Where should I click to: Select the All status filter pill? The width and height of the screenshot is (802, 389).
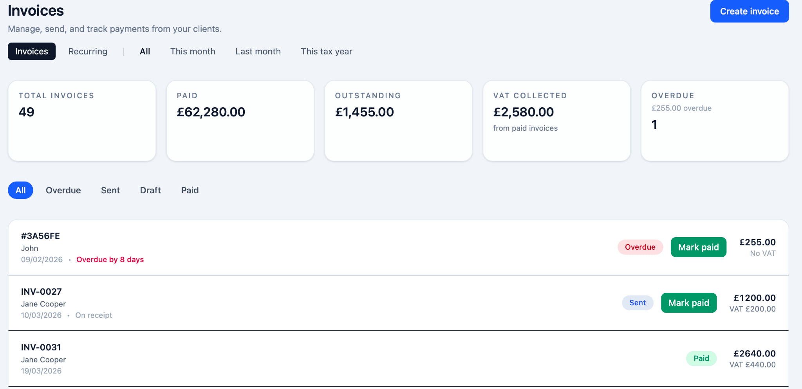click(x=20, y=190)
